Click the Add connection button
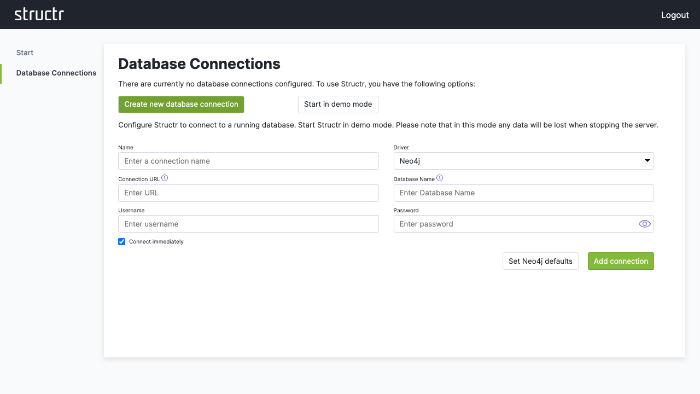Screen dimensions: 700x394 point(621,261)
